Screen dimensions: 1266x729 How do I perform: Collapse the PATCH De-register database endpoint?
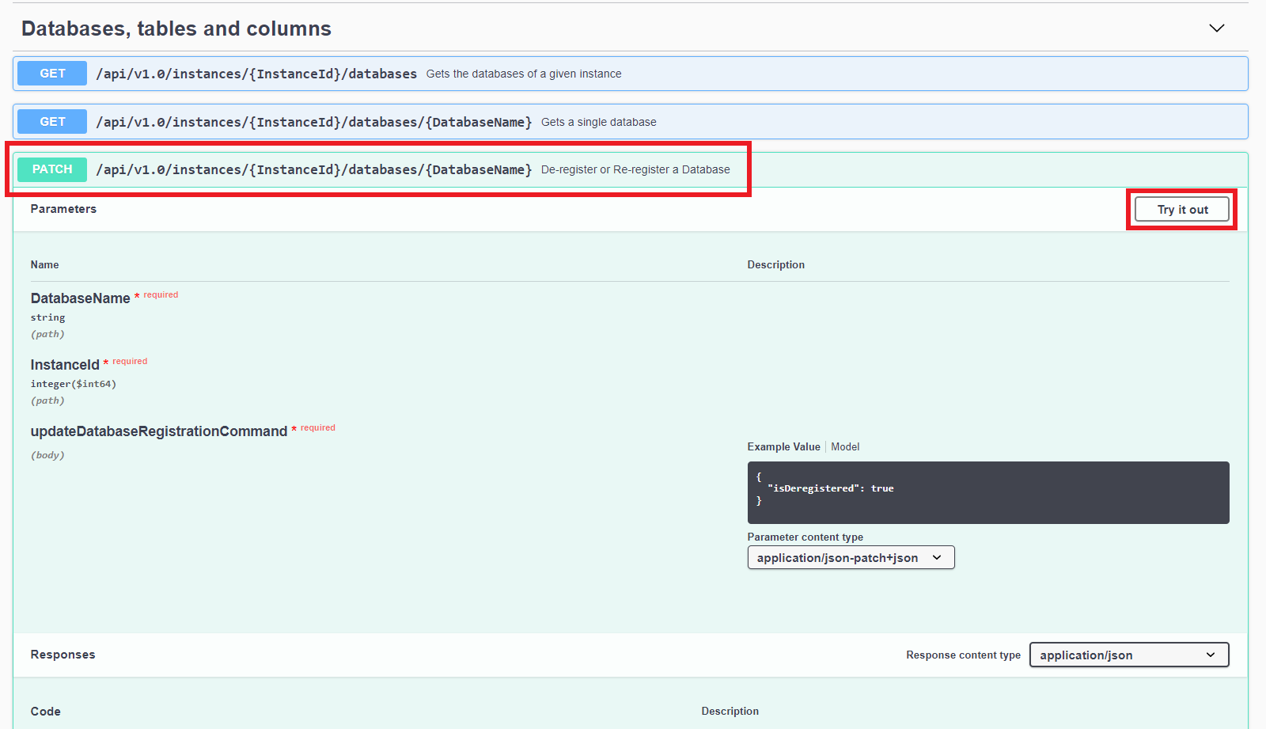630,169
